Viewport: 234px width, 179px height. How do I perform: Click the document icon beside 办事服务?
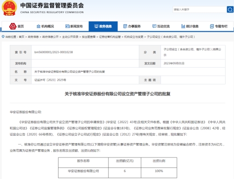(125, 26)
